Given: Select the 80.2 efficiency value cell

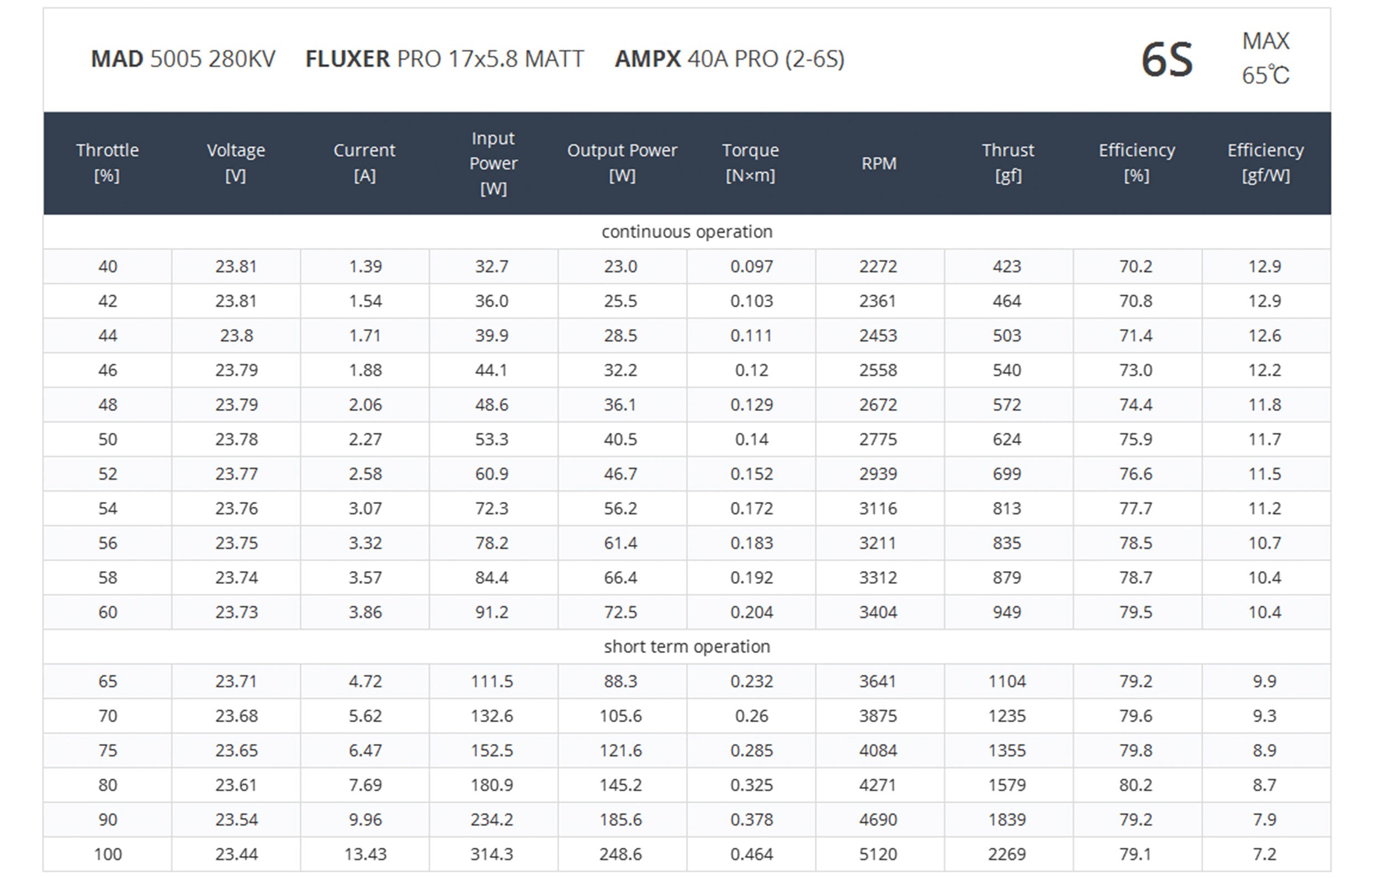Looking at the screenshot, I should pyautogui.click(x=1135, y=785).
